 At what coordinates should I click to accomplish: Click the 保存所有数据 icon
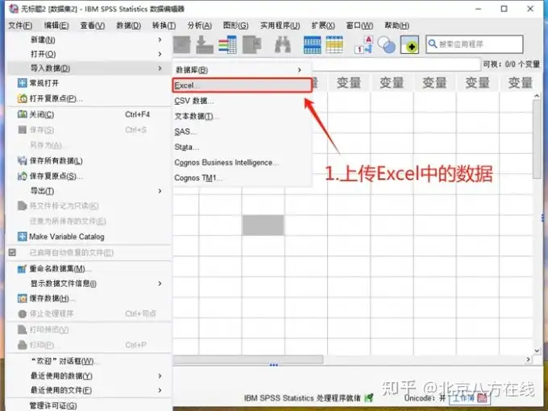tap(22, 160)
